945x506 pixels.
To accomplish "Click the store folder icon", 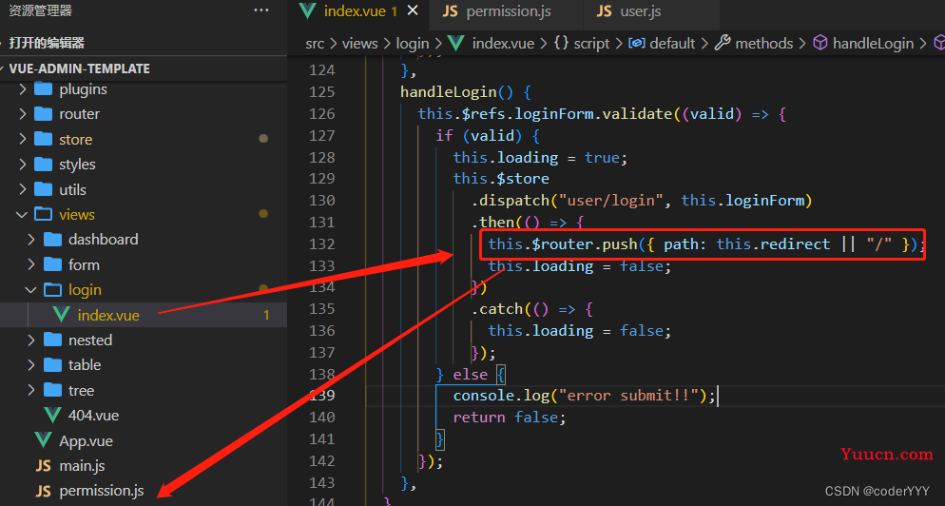I will pyautogui.click(x=44, y=139).
